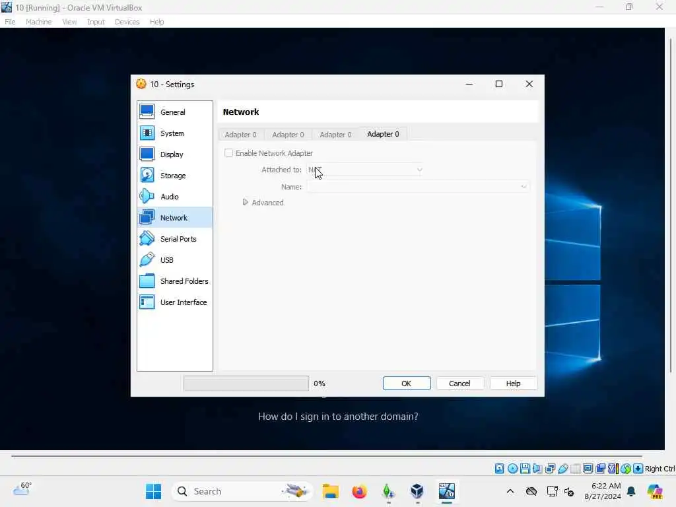Open System settings category
This screenshot has height=507, width=676.
pyautogui.click(x=174, y=133)
